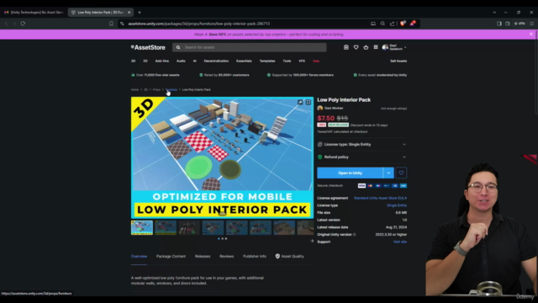Viewport: 538px width, 303px height.
Task: Click the share icon on the preview image
Action: coord(300,102)
